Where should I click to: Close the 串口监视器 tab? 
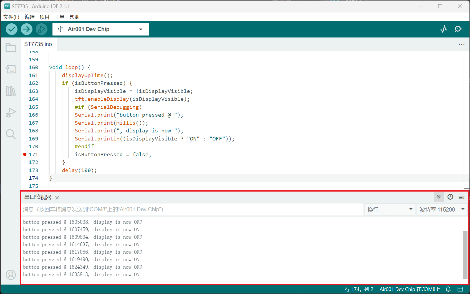point(57,198)
